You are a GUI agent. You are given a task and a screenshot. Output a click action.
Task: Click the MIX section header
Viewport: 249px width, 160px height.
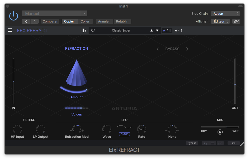pos(220,120)
